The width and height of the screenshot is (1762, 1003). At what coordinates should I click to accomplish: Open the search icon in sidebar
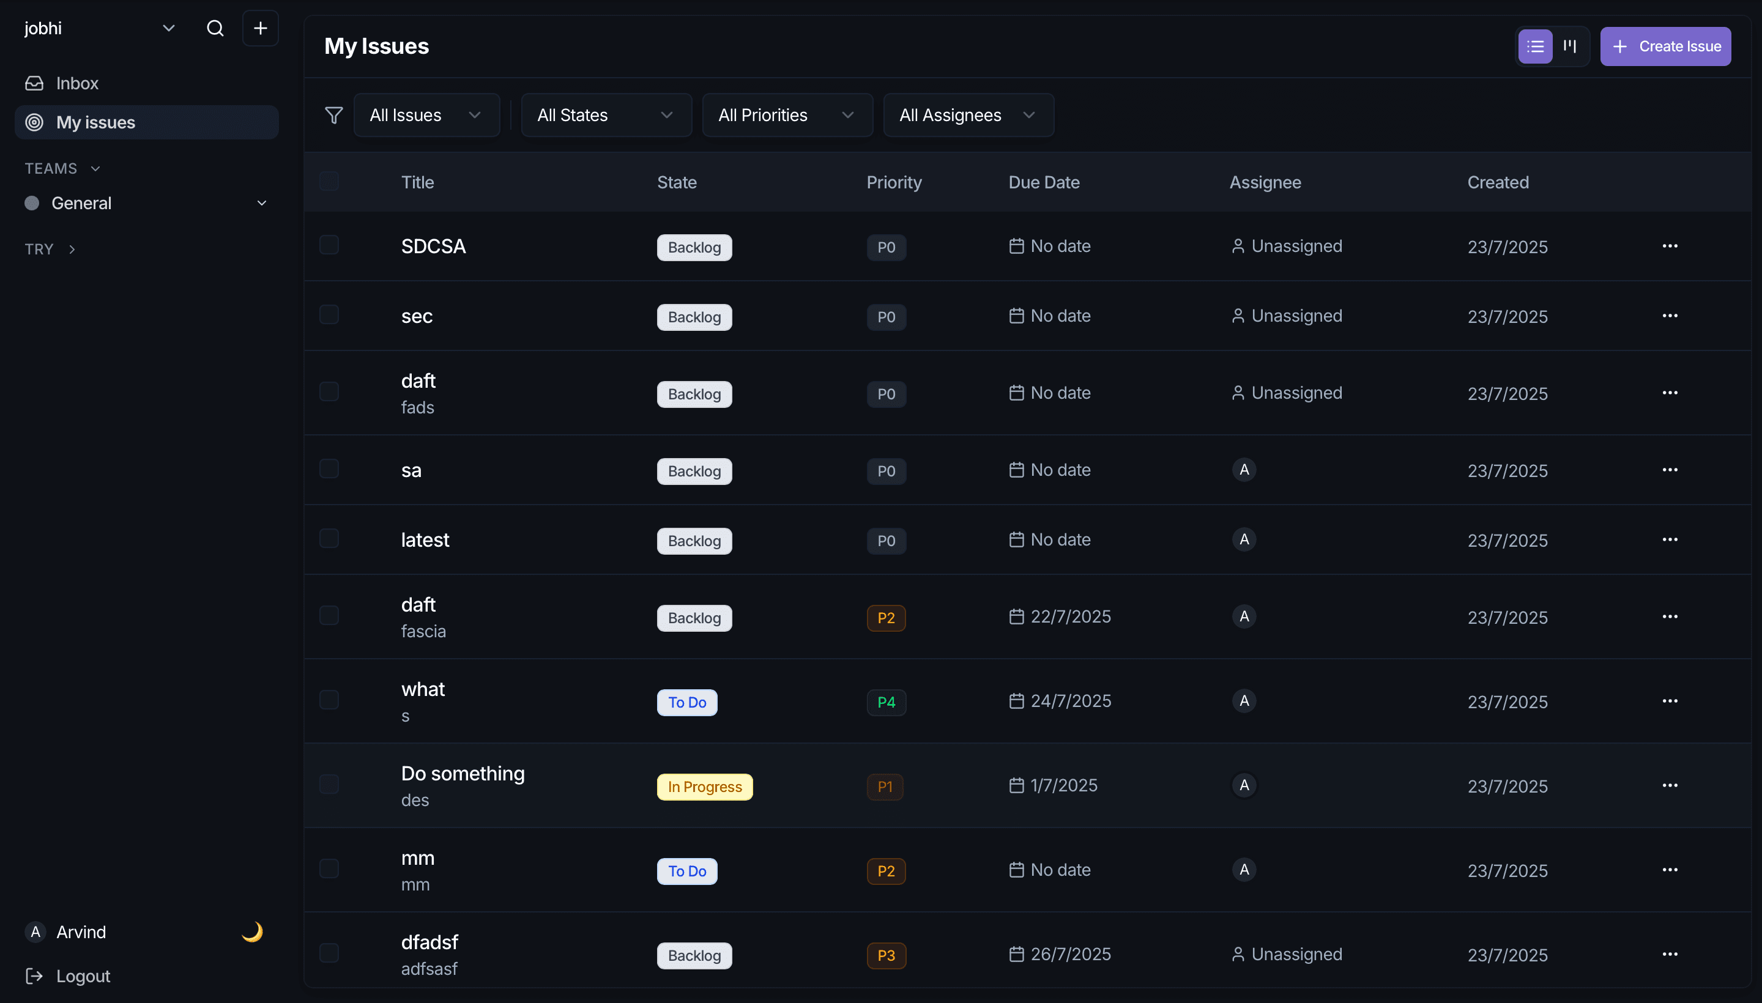tap(215, 28)
